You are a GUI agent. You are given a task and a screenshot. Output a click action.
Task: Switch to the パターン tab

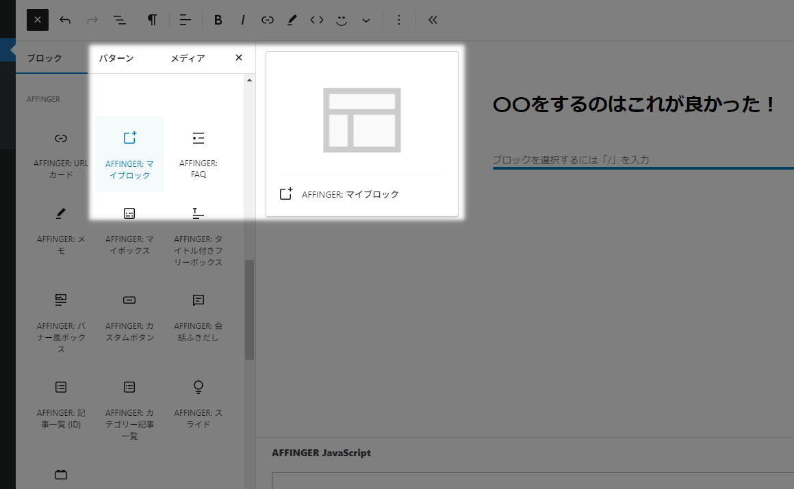116,58
